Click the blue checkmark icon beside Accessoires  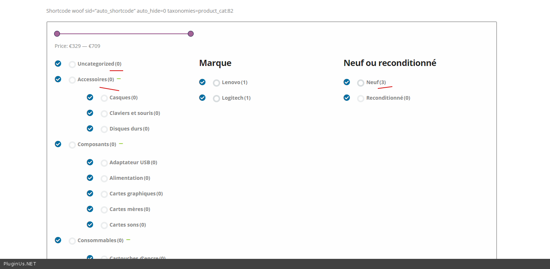point(58,79)
